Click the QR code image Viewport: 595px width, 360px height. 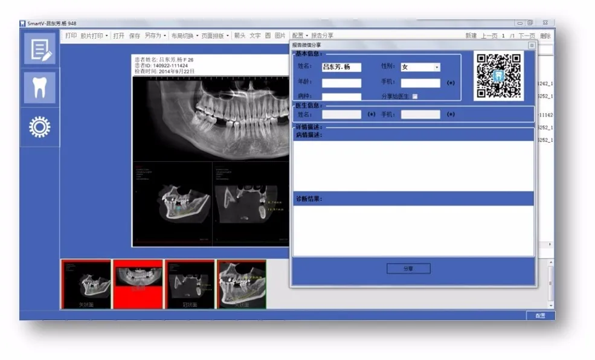[x=498, y=76]
